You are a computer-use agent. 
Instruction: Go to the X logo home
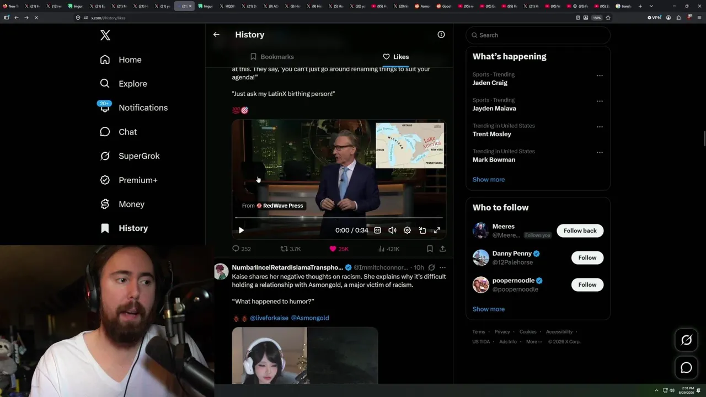(105, 35)
